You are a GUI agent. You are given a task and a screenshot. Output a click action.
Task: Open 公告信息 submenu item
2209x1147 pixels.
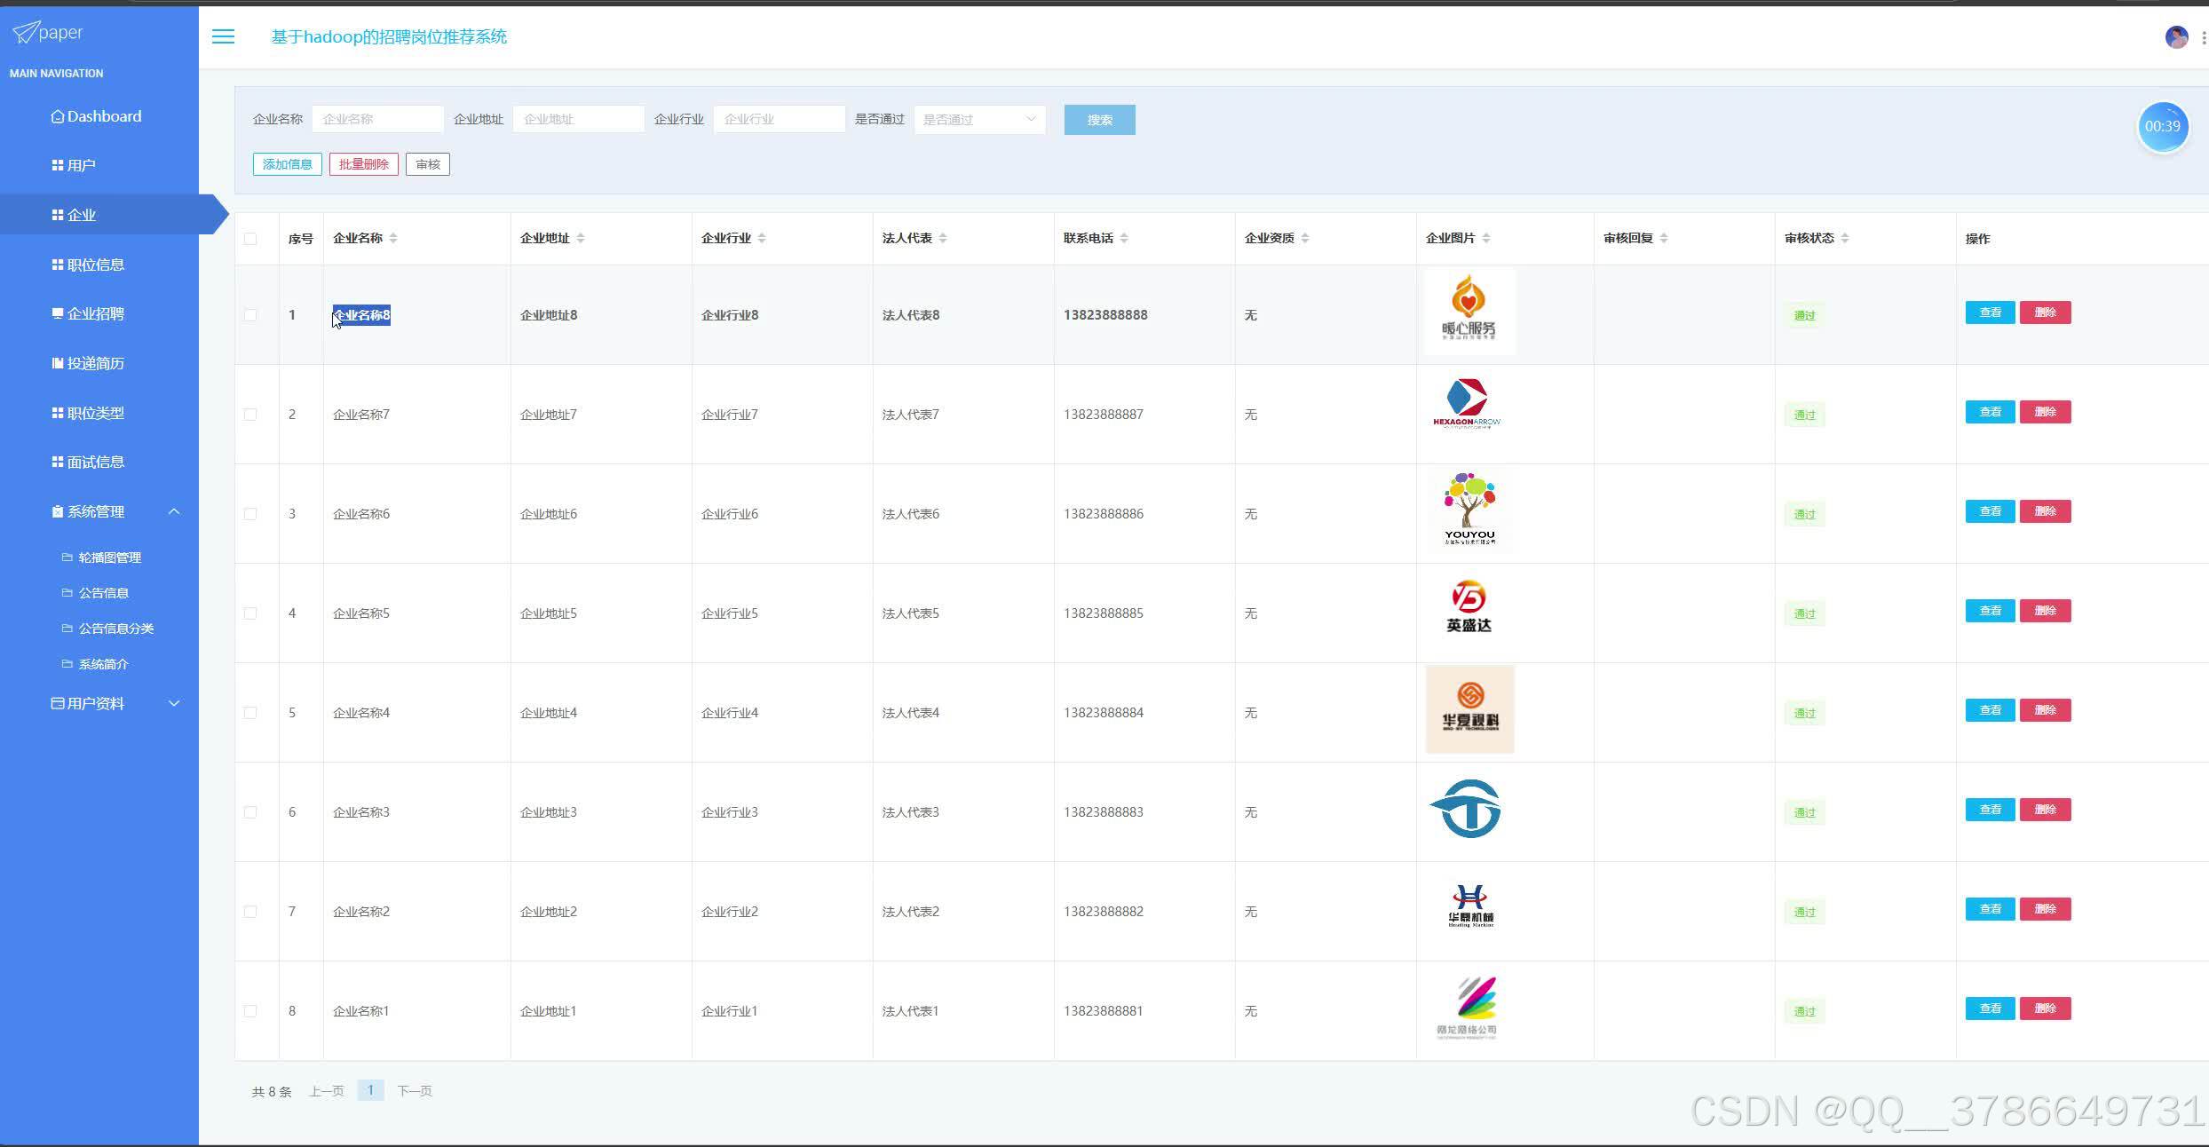[x=96, y=593]
